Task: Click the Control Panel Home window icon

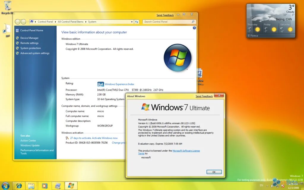Action: 17,31
